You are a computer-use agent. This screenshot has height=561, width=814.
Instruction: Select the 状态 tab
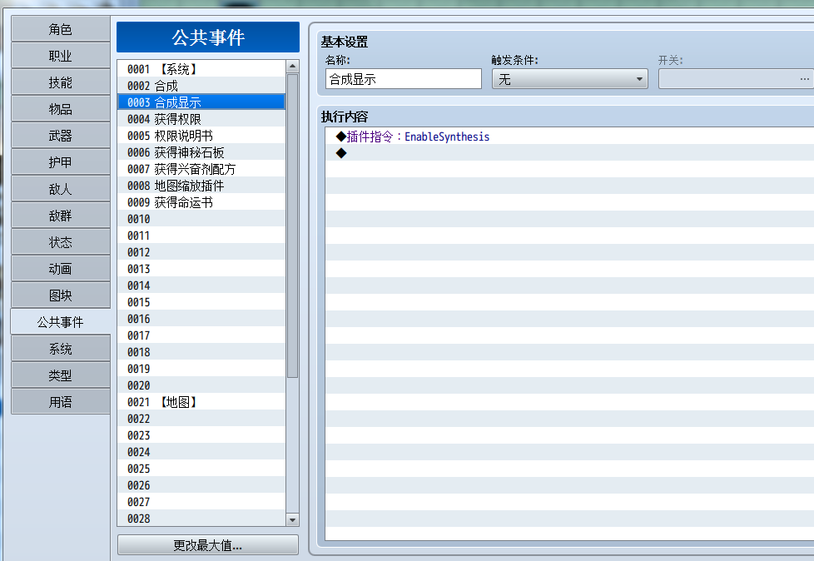[x=60, y=242]
